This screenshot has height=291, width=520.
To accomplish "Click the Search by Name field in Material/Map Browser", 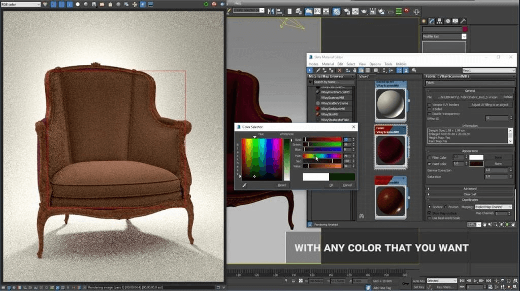I will pyautogui.click(x=333, y=82).
